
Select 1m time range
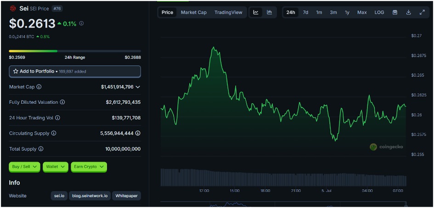pyautogui.click(x=319, y=12)
